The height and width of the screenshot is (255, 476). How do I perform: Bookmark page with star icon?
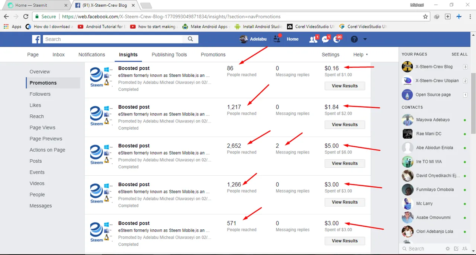[x=425, y=17]
